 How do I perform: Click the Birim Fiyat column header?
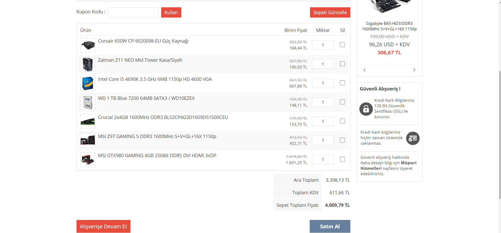(x=296, y=30)
